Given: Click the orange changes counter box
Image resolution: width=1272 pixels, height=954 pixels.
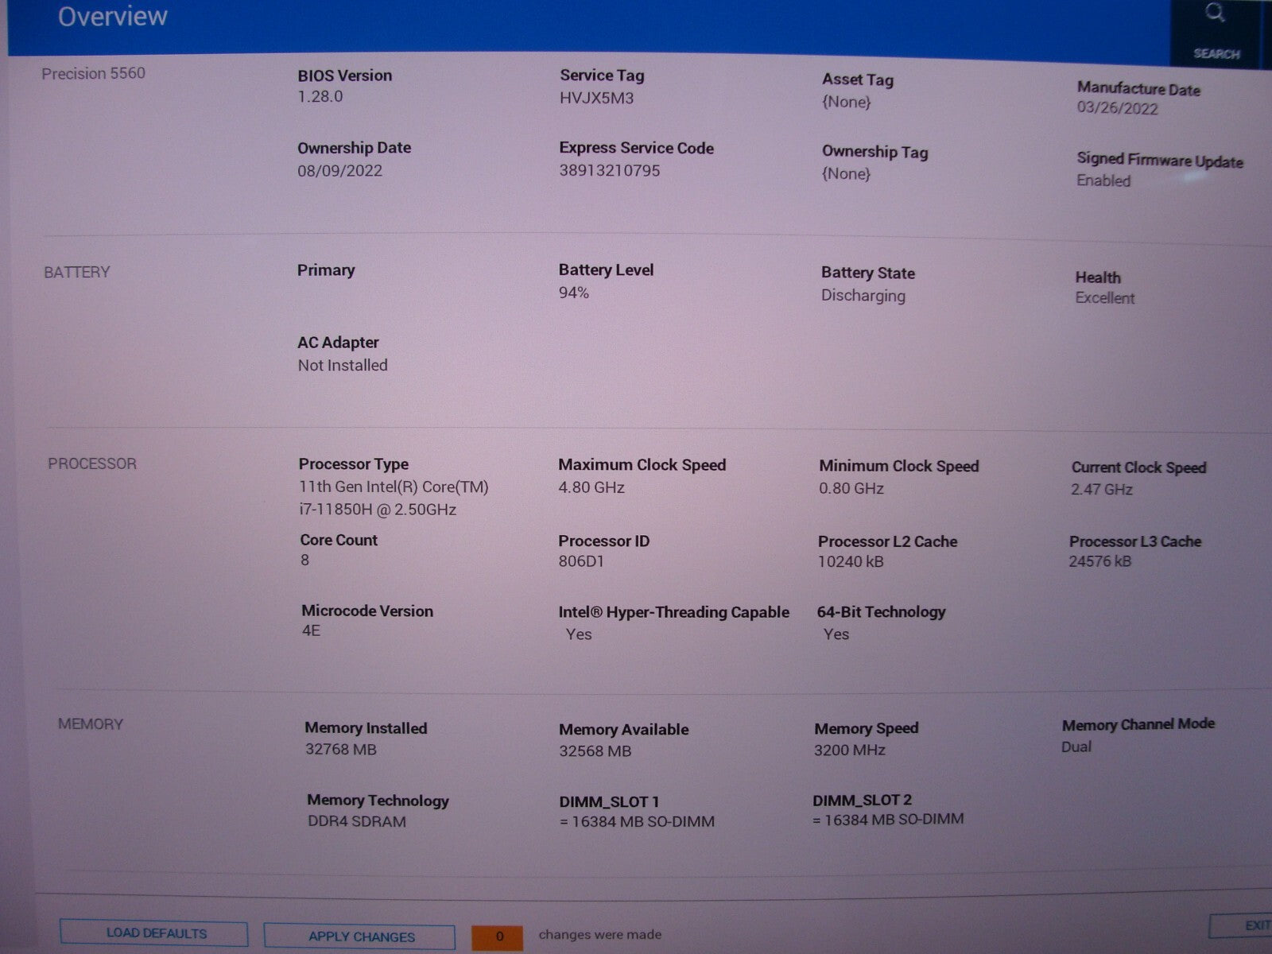Looking at the screenshot, I should pyautogui.click(x=498, y=937).
